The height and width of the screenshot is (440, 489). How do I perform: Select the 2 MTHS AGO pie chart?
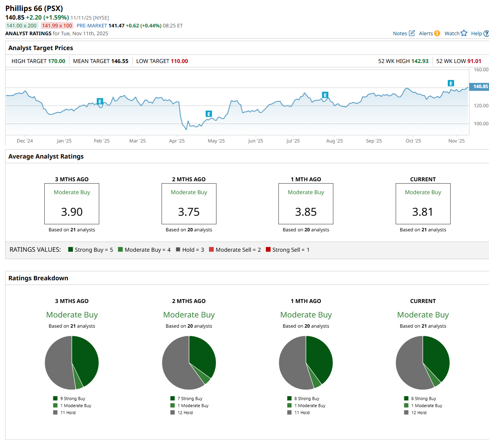coord(189,362)
